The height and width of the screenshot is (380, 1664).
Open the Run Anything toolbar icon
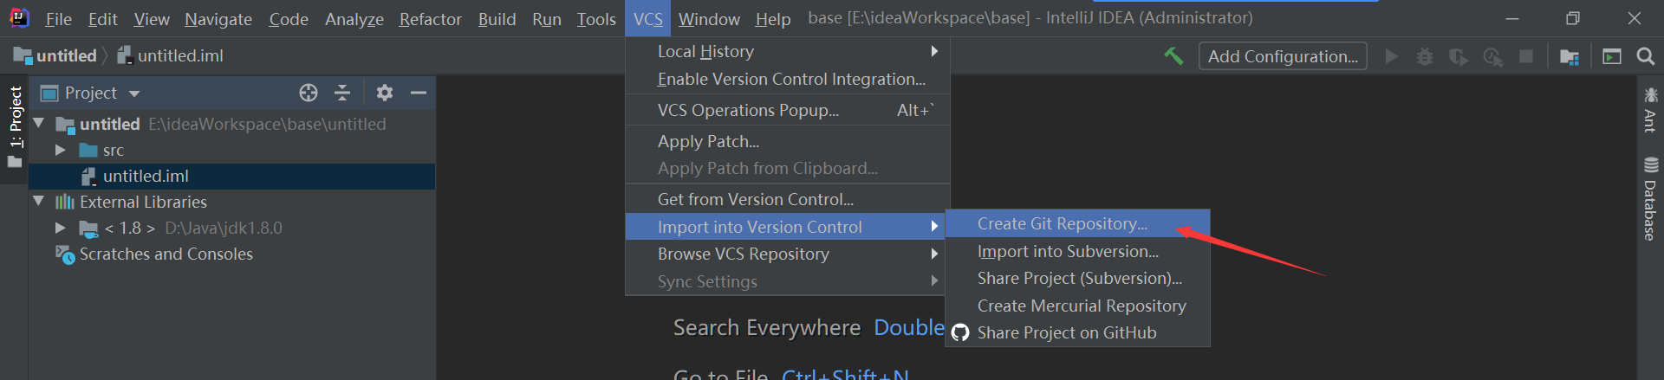coord(1611,57)
